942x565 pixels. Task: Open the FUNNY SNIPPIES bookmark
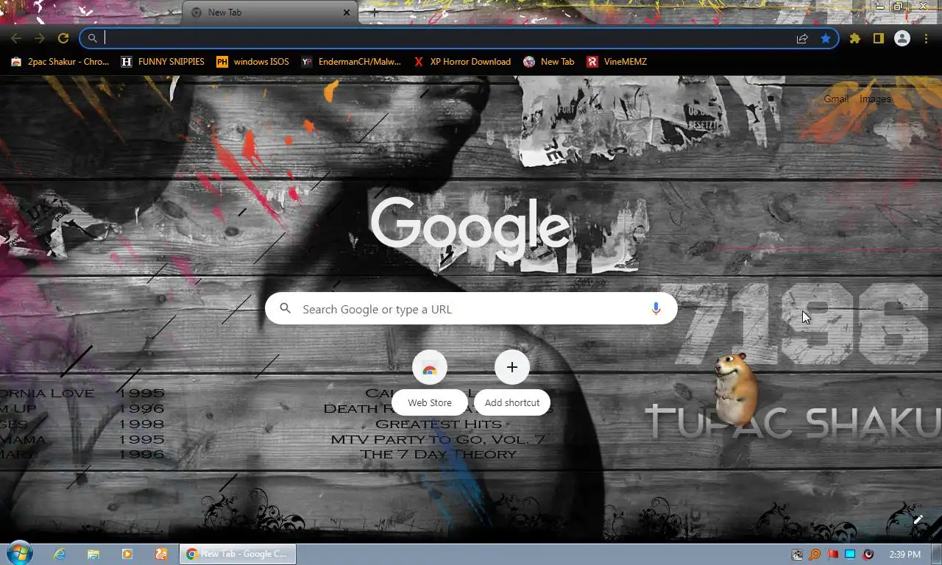click(163, 62)
